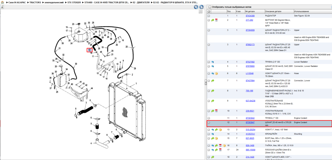Sort by 'Использование' column header
This screenshot has width=332, height=160.
pyautogui.click(x=312, y=11)
